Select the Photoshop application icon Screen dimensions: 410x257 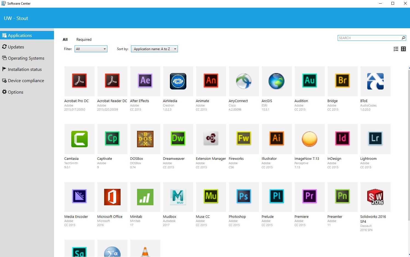point(244,197)
